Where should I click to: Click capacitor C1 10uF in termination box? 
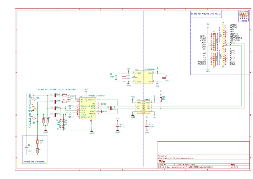[x=27, y=148]
